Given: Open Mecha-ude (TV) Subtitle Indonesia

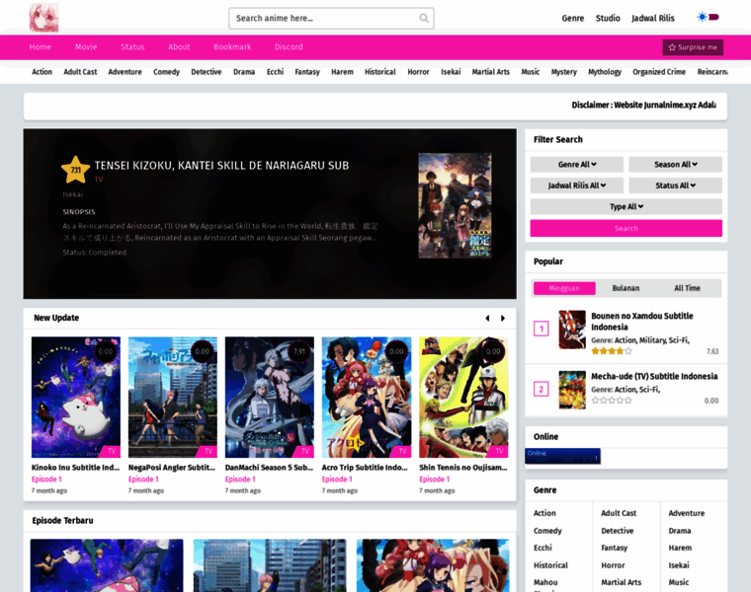Looking at the screenshot, I should [654, 376].
